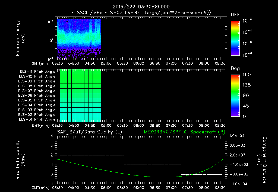
Task: Select the Deg colorbar heading
Action: (x=235, y=69)
